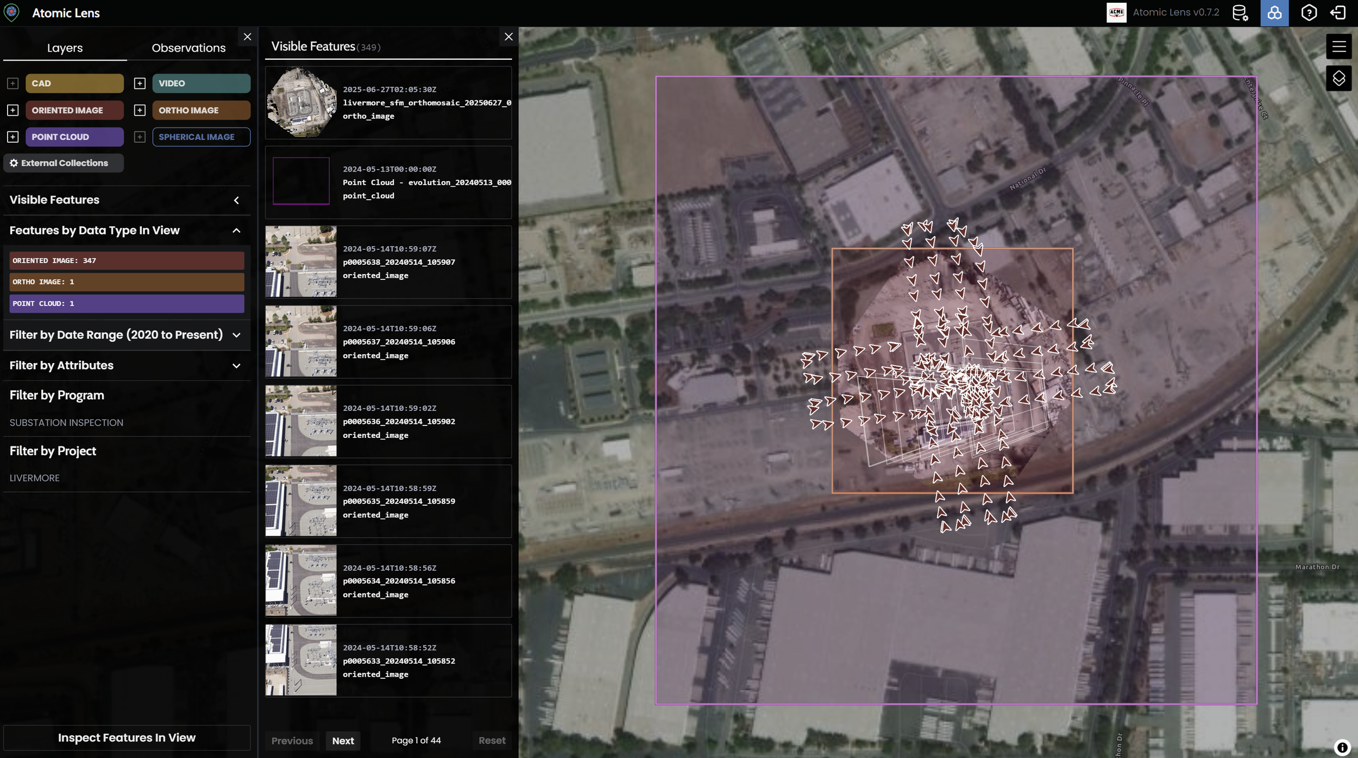Expand the POINT CLOUD layer plus box
Image resolution: width=1358 pixels, height=758 pixels.
13,137
